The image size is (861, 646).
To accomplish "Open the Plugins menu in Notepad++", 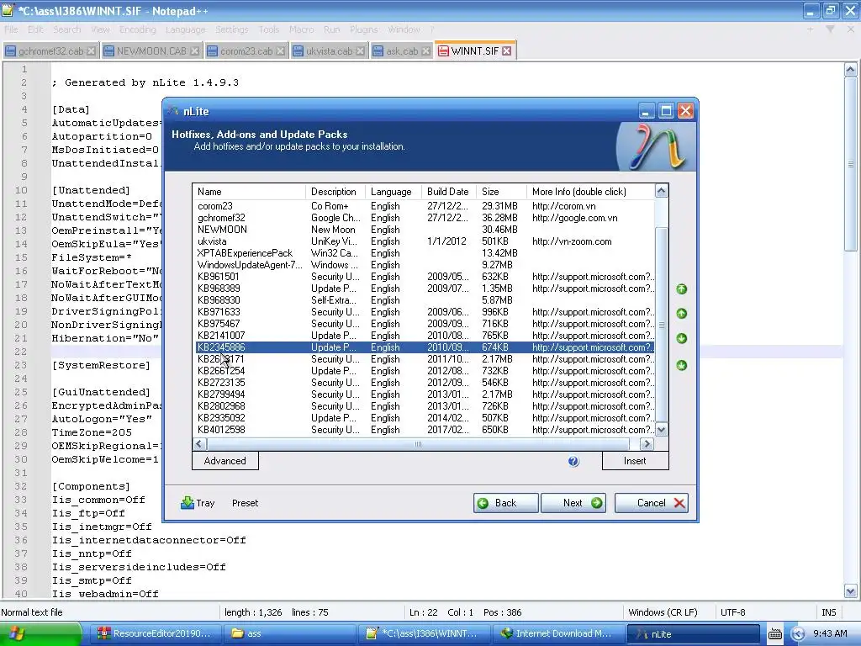I will (363, 29).
